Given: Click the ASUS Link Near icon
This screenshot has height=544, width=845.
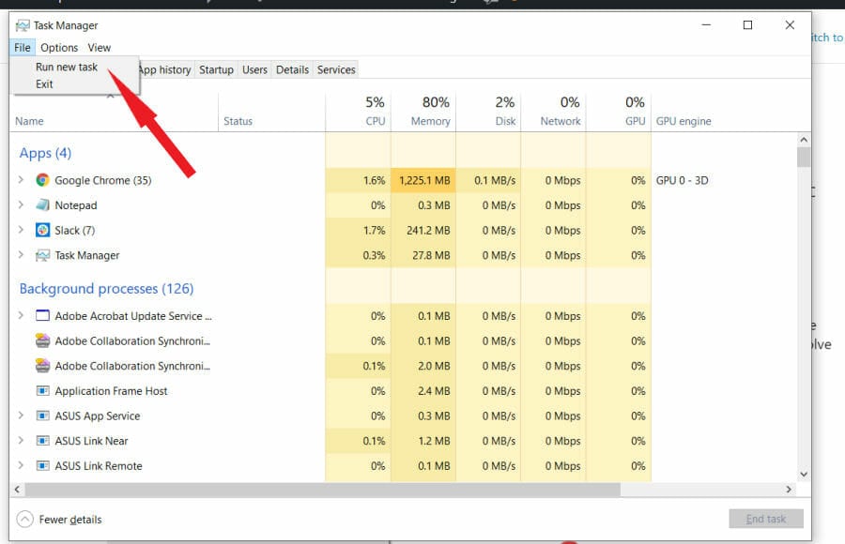Looking at the screenshot, I should (42, 441).
